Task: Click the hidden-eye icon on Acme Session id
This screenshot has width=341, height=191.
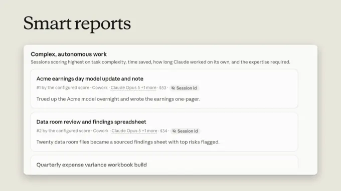Action: tap(173, 88)
